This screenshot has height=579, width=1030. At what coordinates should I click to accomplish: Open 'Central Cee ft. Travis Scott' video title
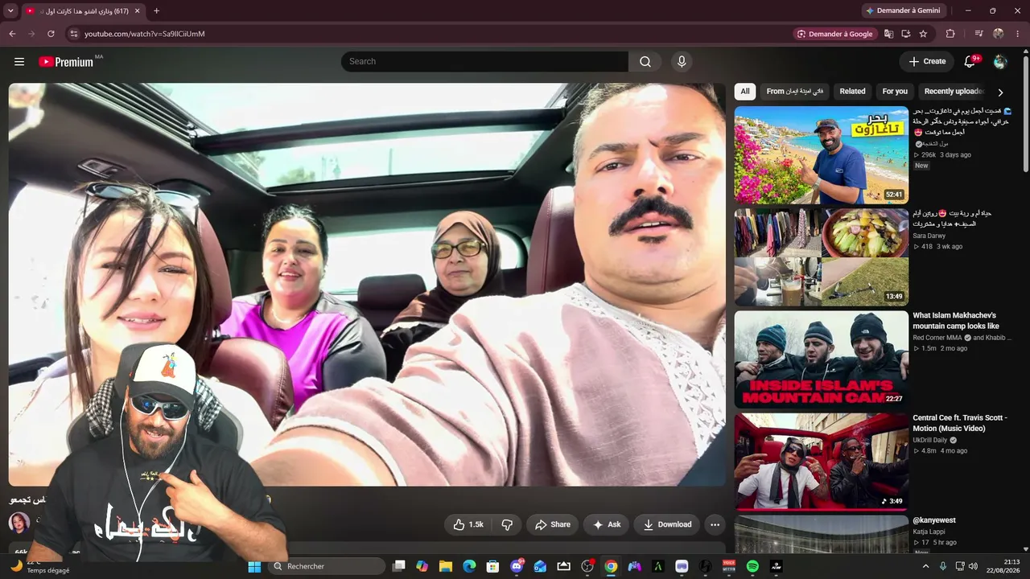click(960, 423)
